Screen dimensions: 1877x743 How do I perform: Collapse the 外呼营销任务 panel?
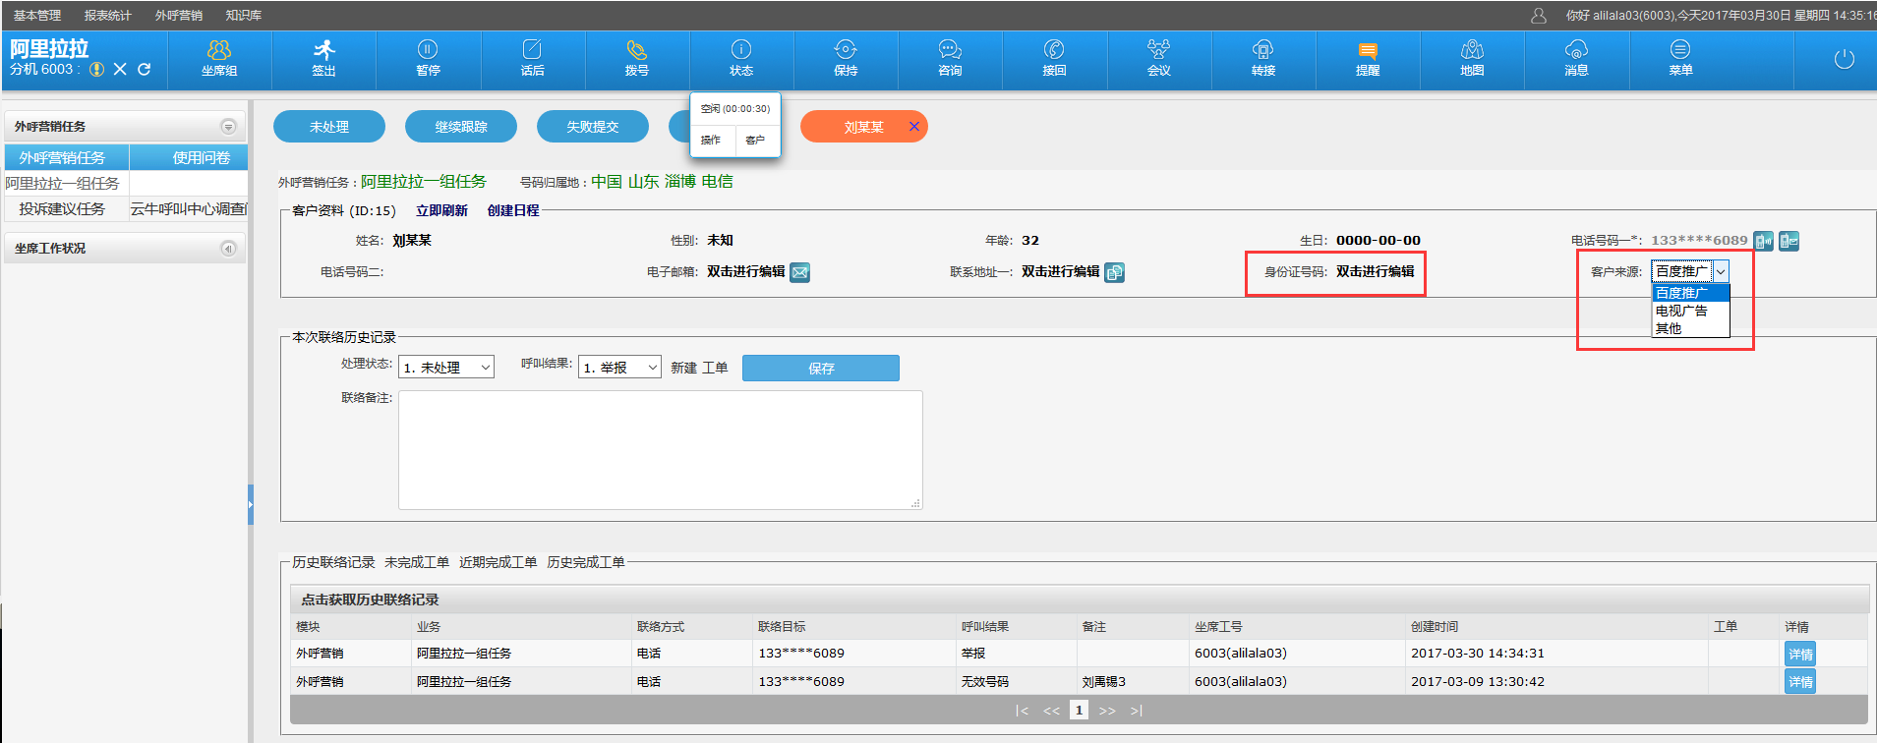(228, 127)
